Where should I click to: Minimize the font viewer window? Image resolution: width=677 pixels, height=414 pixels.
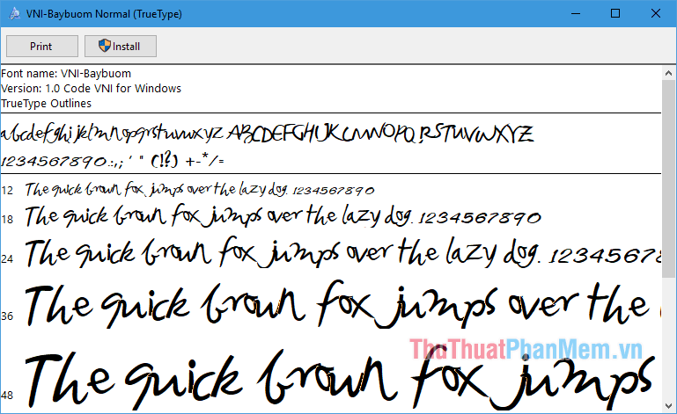point(576,14)
